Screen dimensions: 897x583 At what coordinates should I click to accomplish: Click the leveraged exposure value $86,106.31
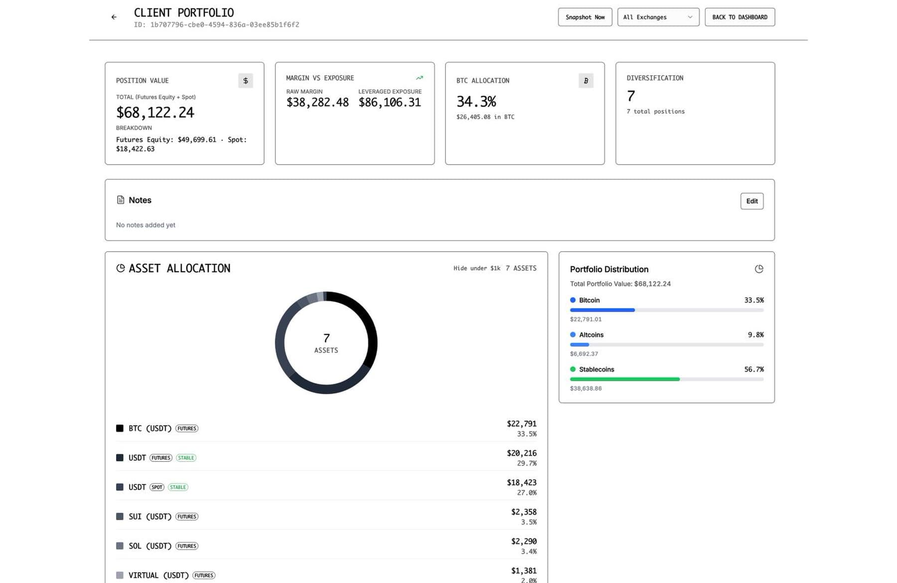[390, 102]
